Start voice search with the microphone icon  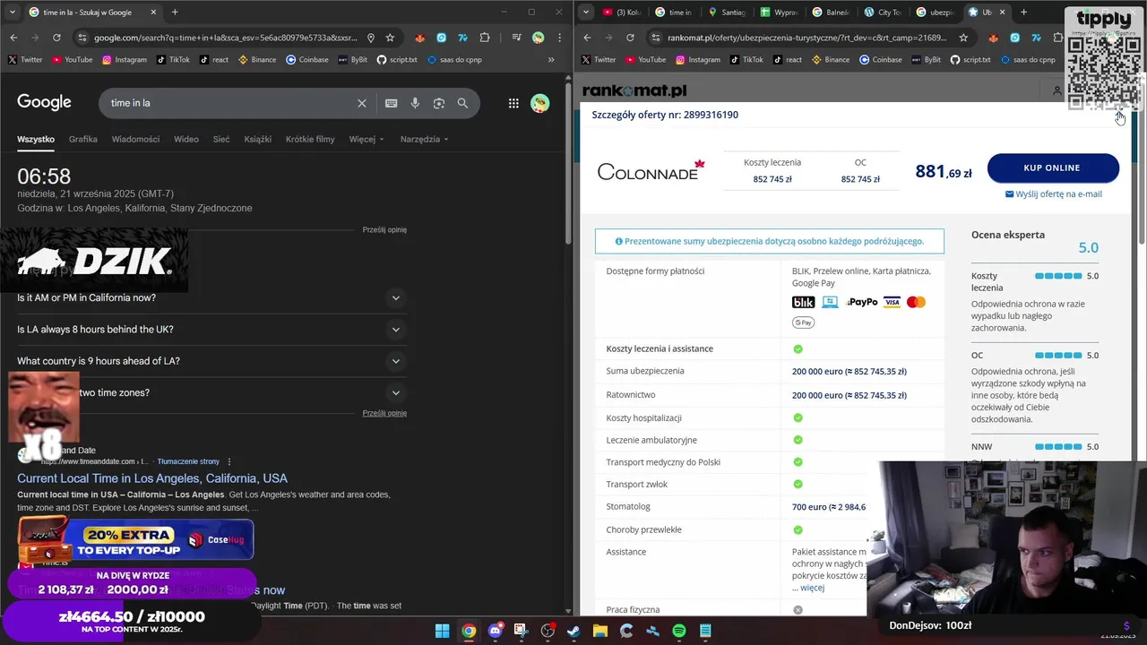pos(415,103)
